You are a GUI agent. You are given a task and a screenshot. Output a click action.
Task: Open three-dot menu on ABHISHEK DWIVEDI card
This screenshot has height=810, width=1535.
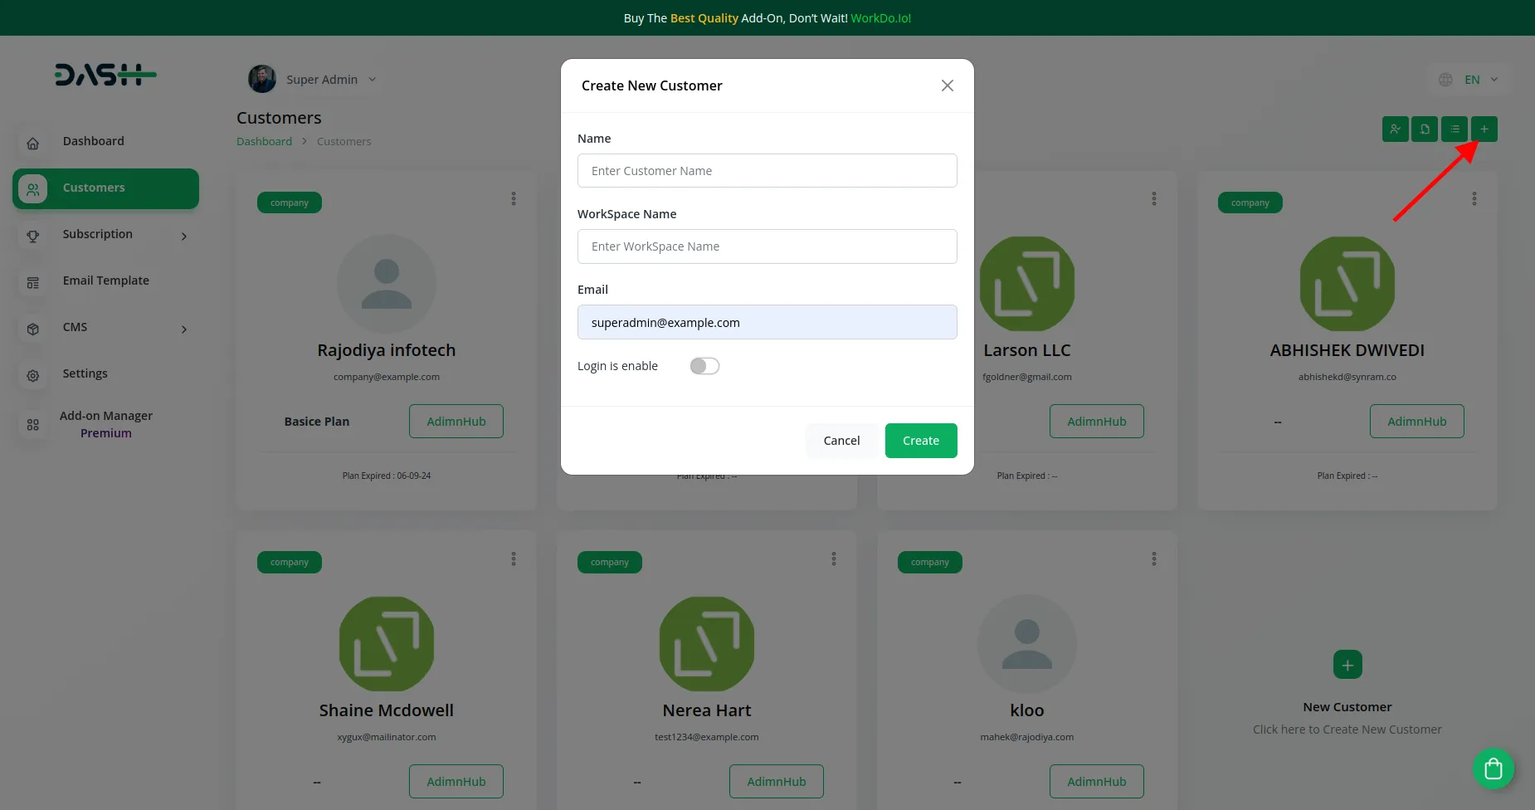[x=1474, y=199]
